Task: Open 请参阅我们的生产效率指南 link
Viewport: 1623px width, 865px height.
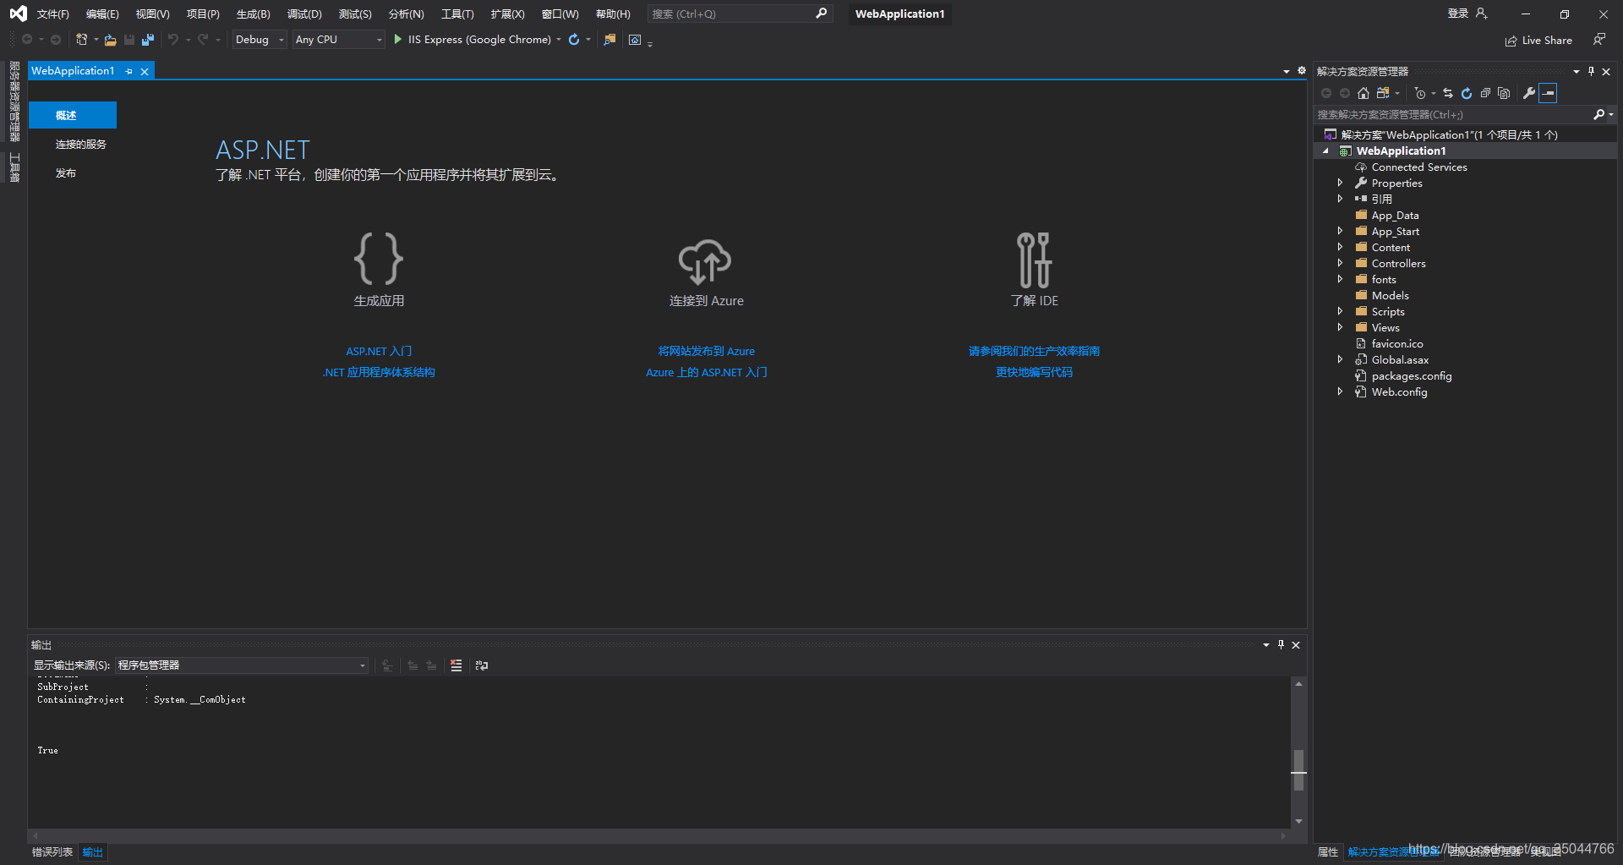Action: (x=1034, y=351)
